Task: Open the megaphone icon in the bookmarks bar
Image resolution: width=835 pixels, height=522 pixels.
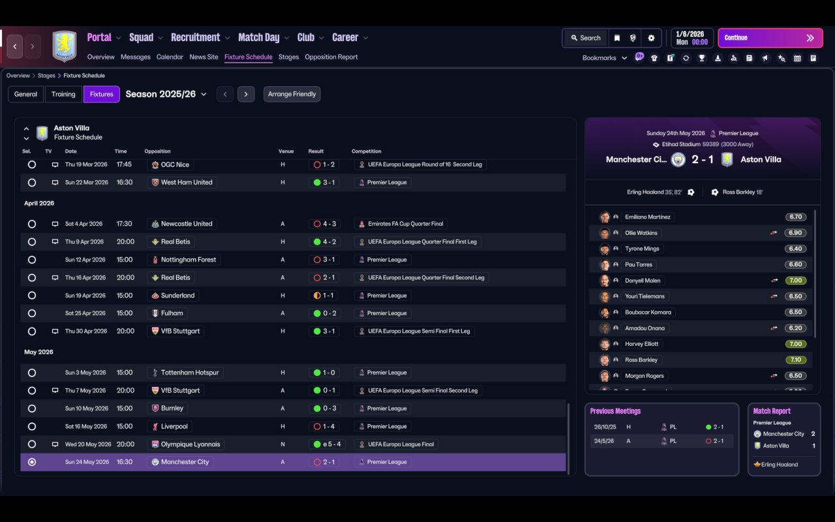Action: 765,58
